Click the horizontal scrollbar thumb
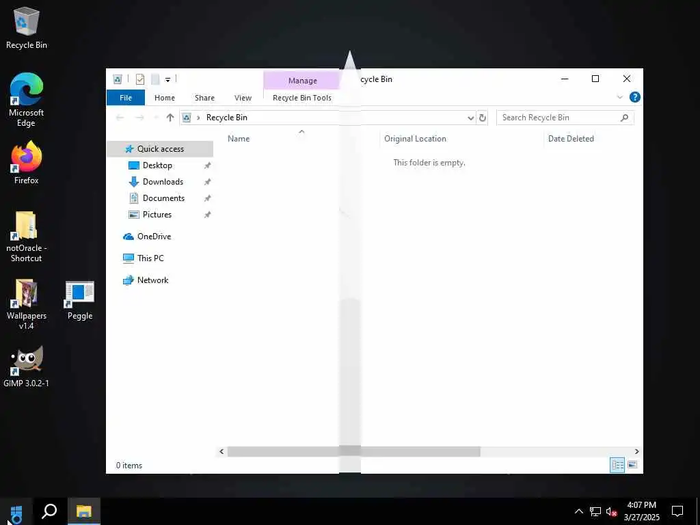The width and height of the screenshot is (700, 525). [x=353, y=452]
